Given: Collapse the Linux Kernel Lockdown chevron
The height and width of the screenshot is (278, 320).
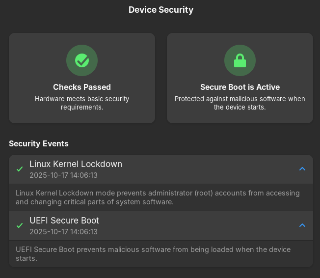Looking at the screenshot, I should pyautogui.click(x=302, y=169).
